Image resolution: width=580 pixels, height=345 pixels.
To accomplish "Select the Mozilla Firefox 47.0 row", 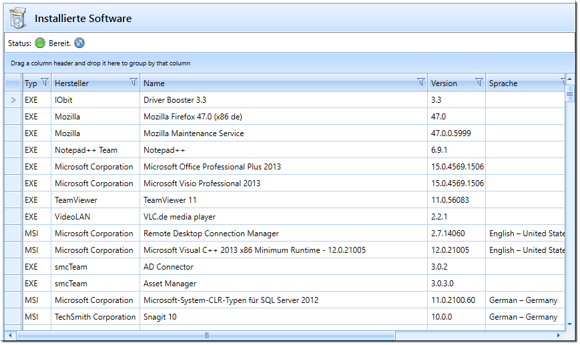I will tap(285, 117).
